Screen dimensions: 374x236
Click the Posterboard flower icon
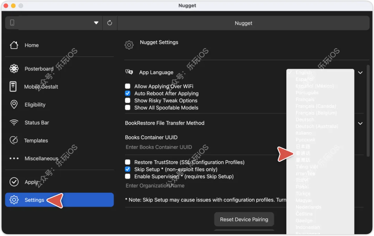[x=14, y=69]
